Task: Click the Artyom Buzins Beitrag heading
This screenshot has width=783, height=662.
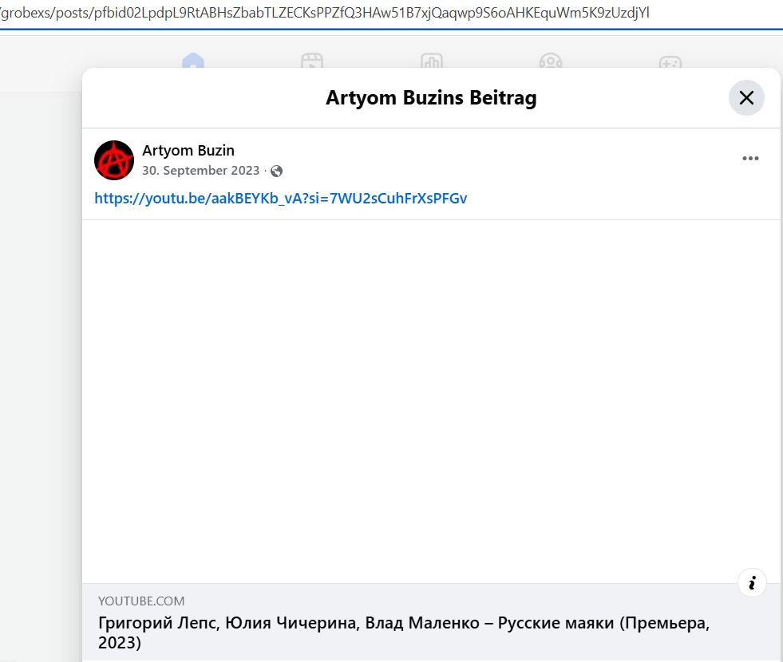Action: pos(431,98)
